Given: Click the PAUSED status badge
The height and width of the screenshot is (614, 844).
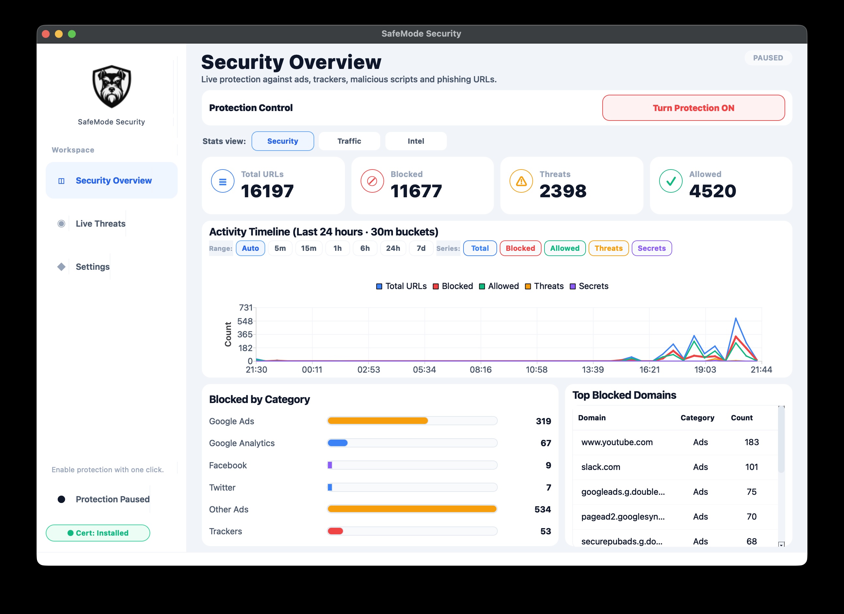Looking at the screenshot, I should (x=768, y=58).
